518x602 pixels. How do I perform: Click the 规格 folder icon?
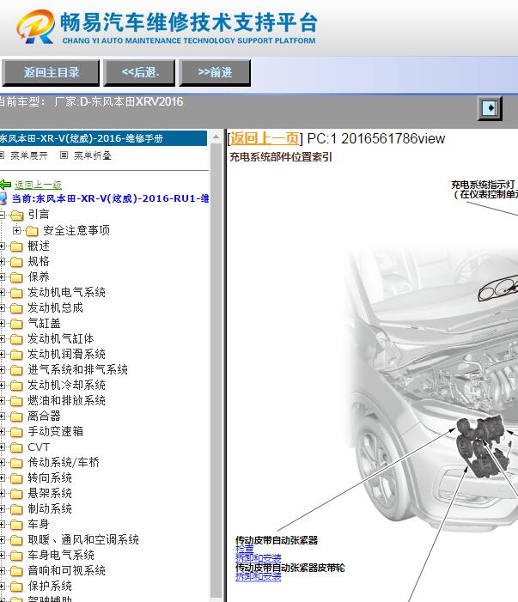click(x=16, y=262)
